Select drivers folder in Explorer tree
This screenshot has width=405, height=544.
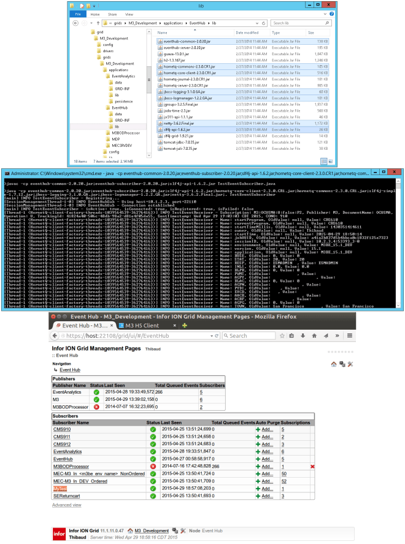pyautogui.click(x=108, y=51)
